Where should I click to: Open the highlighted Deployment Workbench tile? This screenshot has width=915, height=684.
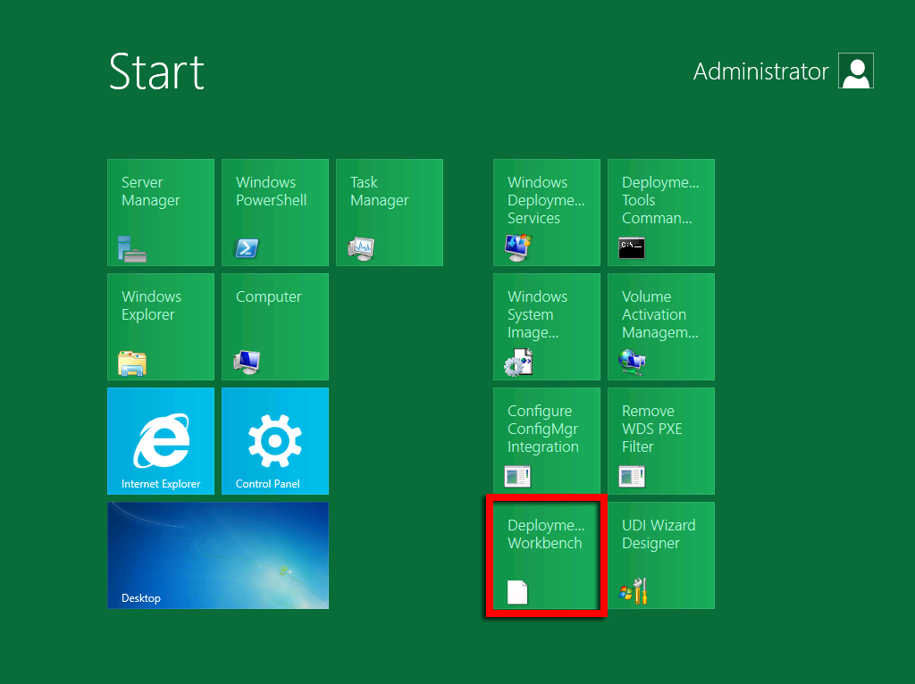coord(547,555)
